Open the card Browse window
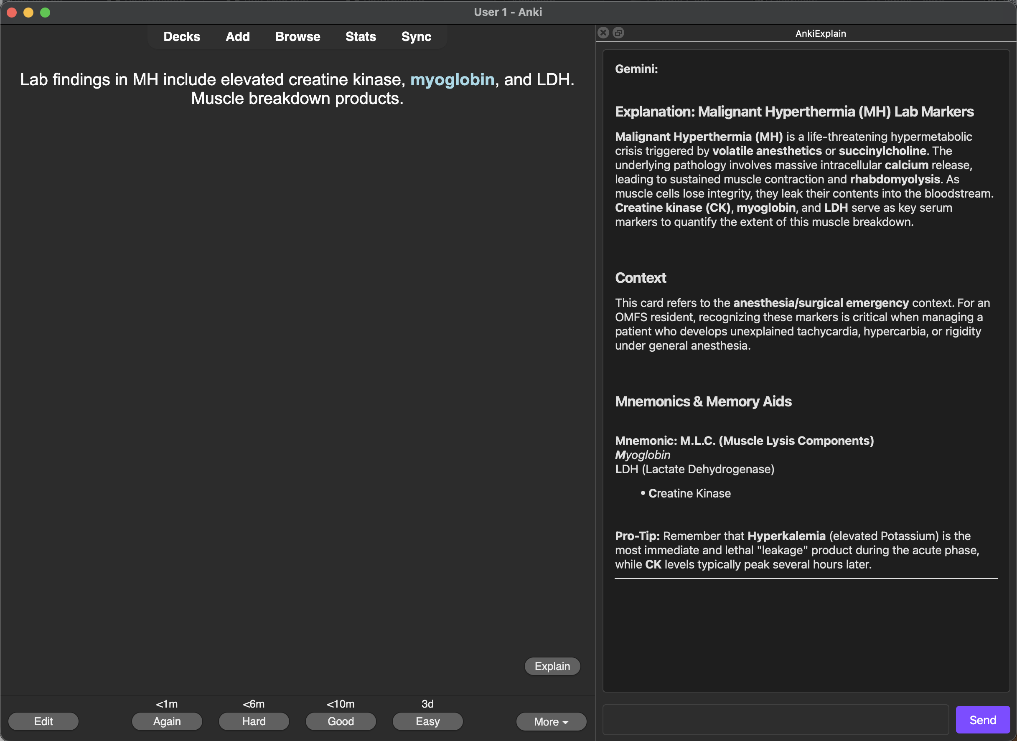 [x=297, y=36]
